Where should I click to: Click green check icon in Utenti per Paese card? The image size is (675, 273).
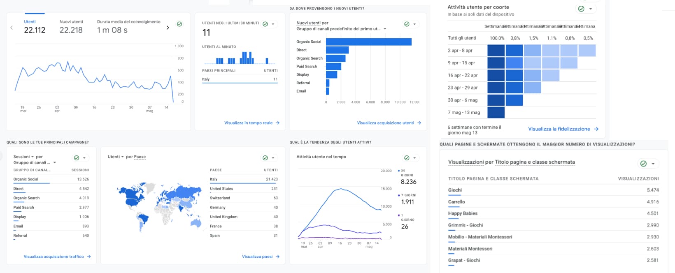(x=265, y=158)
